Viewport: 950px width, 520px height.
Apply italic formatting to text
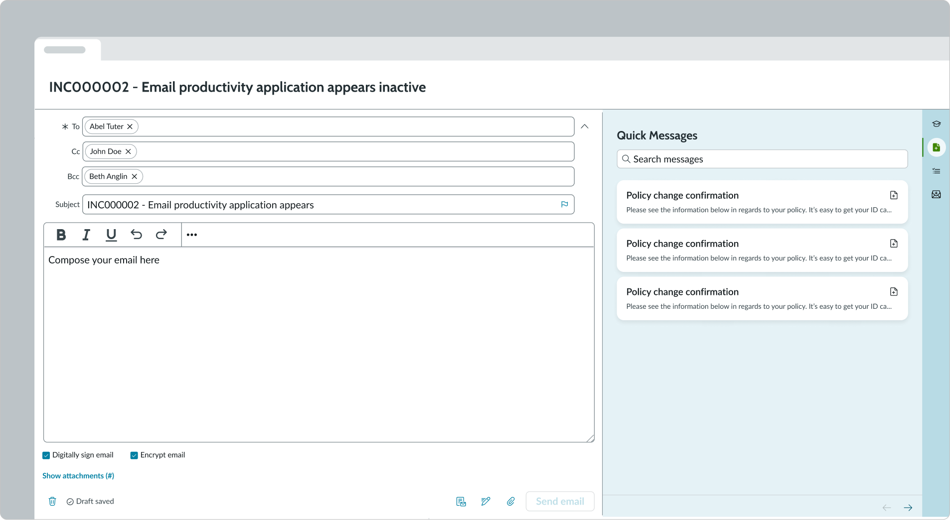pyautogui.click(x=86, y=235)
